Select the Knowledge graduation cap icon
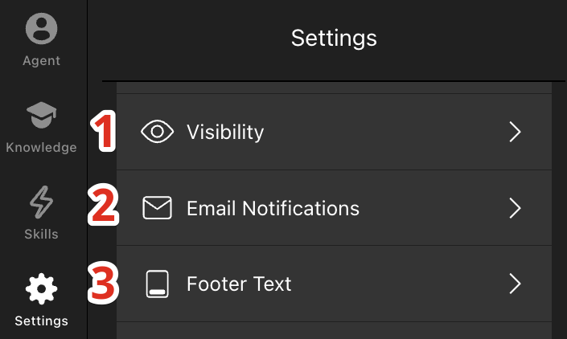567x339 pixels. [x=41, y=115]
